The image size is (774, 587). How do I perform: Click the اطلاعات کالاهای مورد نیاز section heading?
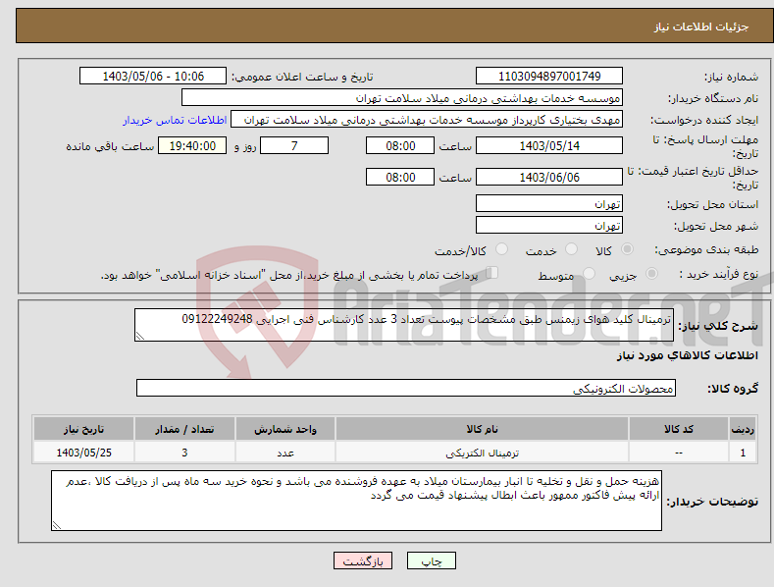tap(687, 355)
